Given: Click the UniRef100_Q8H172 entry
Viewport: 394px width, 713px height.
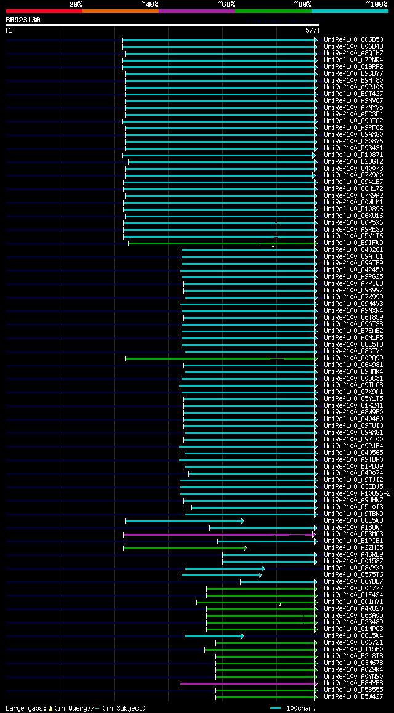Looking at the screenshot, I should tap(353, 188).
